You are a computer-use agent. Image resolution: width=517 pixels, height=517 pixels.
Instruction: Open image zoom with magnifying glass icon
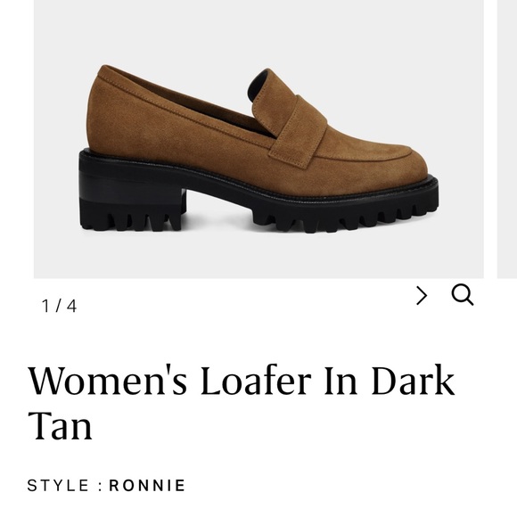[x=463, y=295]
